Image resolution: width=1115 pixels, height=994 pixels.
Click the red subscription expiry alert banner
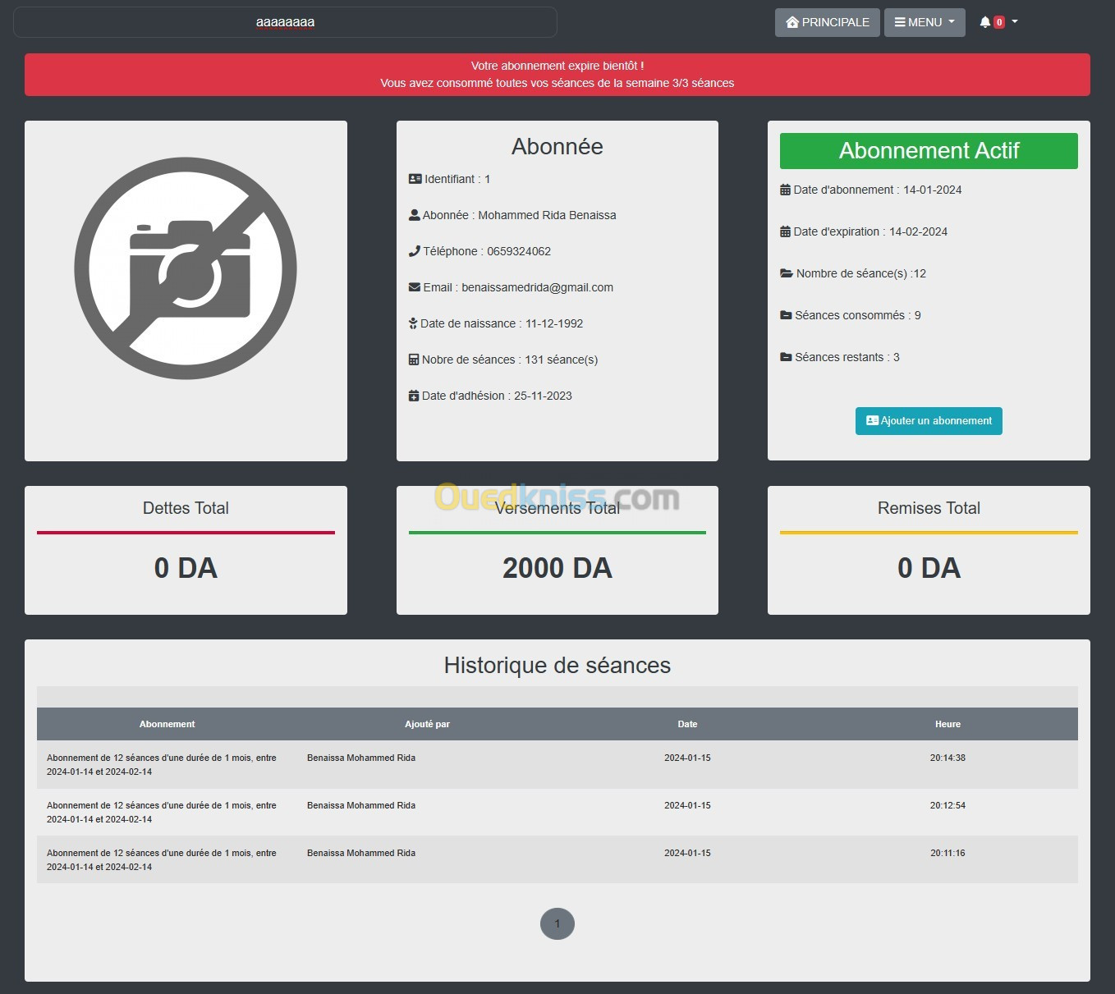coord(557,75)
